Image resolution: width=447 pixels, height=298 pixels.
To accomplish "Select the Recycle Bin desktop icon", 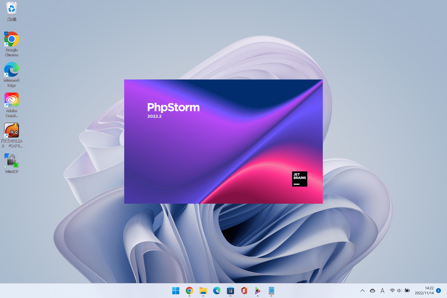I will (12, 10).
